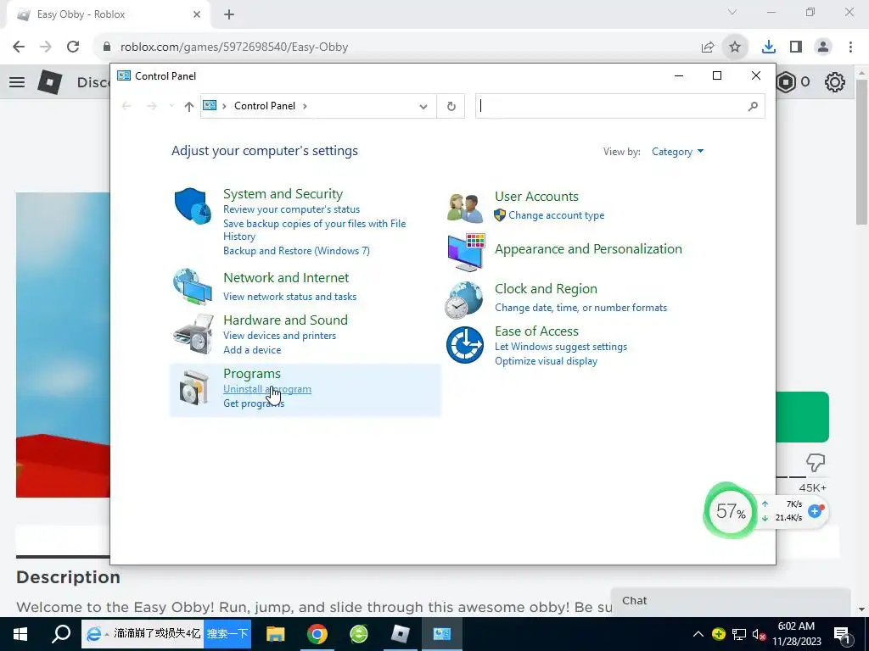Open Chrome three-dot menu
The image size is (869, 651).
(850, 47)
